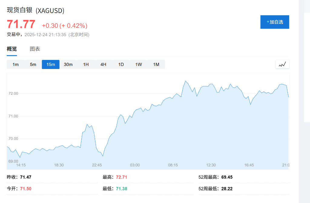The height and width of the screenshot is (203, 310).
Task: Click the 最低 value 71.38
Action: [121, 188]
